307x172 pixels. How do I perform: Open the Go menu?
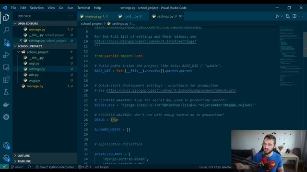(x=61, y=8)
